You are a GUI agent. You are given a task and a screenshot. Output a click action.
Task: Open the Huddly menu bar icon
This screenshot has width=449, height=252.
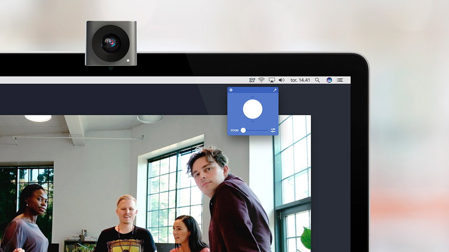(x=252, y=80)
